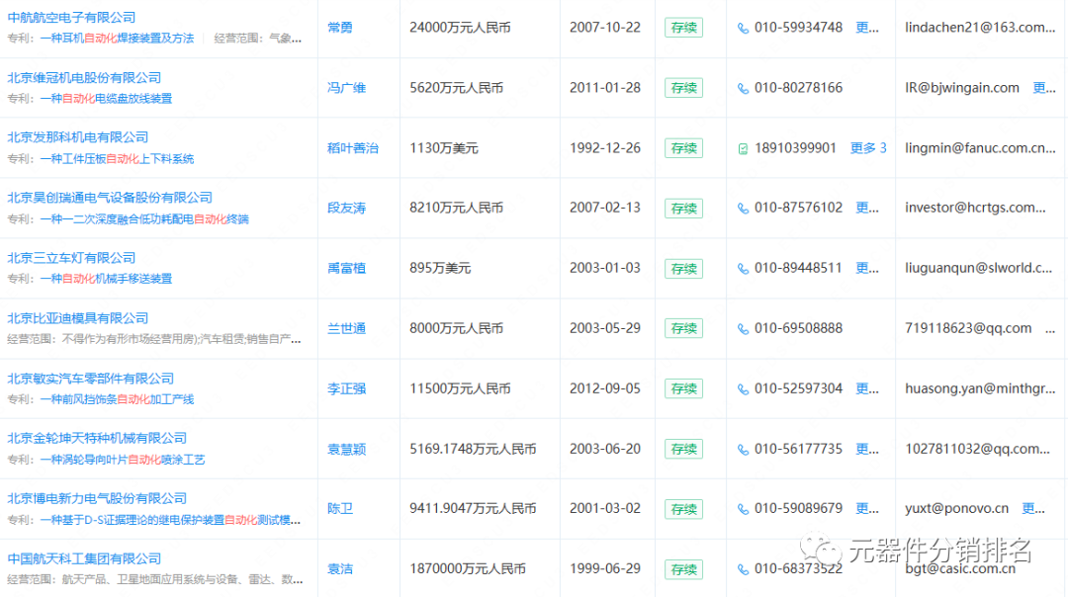Viewport: 1068px width, 597px height.
Task: Click 存续 status badge for 中航航空电子
Action: coord(684,28)
